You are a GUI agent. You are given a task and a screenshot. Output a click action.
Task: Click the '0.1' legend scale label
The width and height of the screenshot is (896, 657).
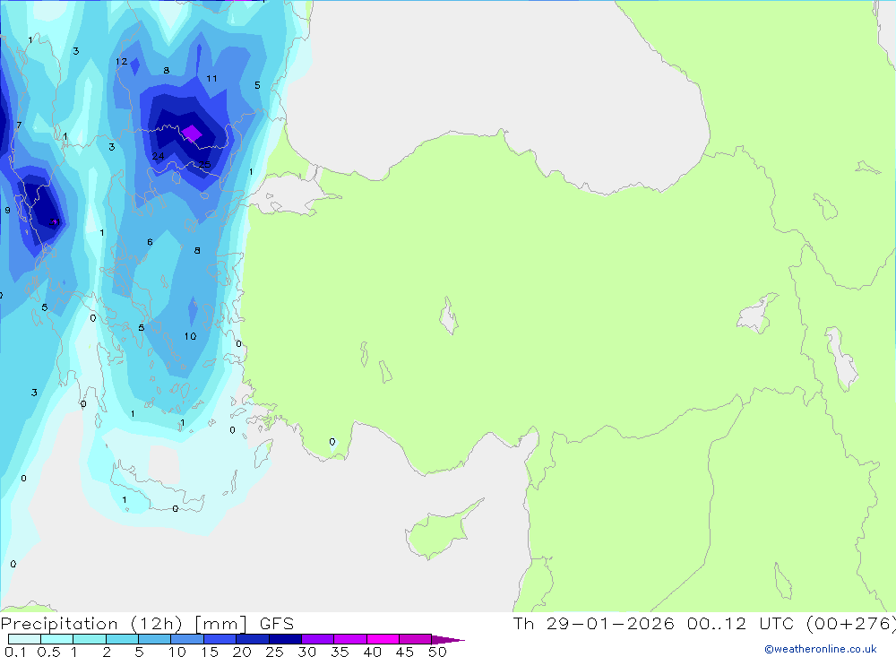pos(15,652)
